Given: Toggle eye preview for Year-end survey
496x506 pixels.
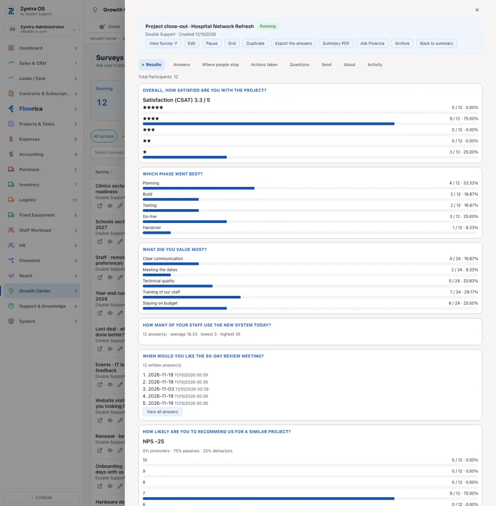Looking at the screenshot, I should [110, 313].
